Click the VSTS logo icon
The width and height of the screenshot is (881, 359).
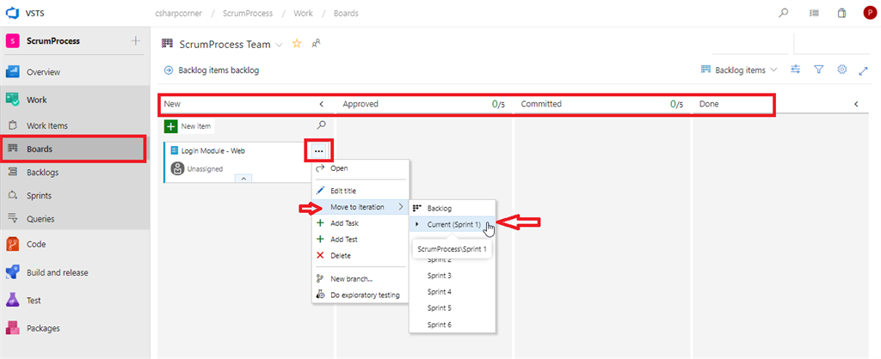13,13
